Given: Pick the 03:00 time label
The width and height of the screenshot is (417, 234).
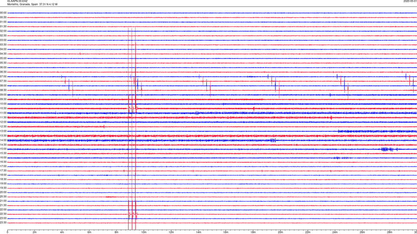Looking at the screenshot, I should click(x=3, y=40).
